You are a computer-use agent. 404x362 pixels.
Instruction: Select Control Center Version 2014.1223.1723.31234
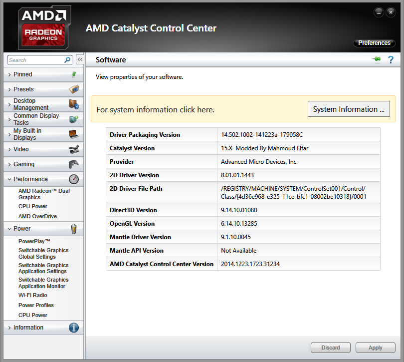250,264
